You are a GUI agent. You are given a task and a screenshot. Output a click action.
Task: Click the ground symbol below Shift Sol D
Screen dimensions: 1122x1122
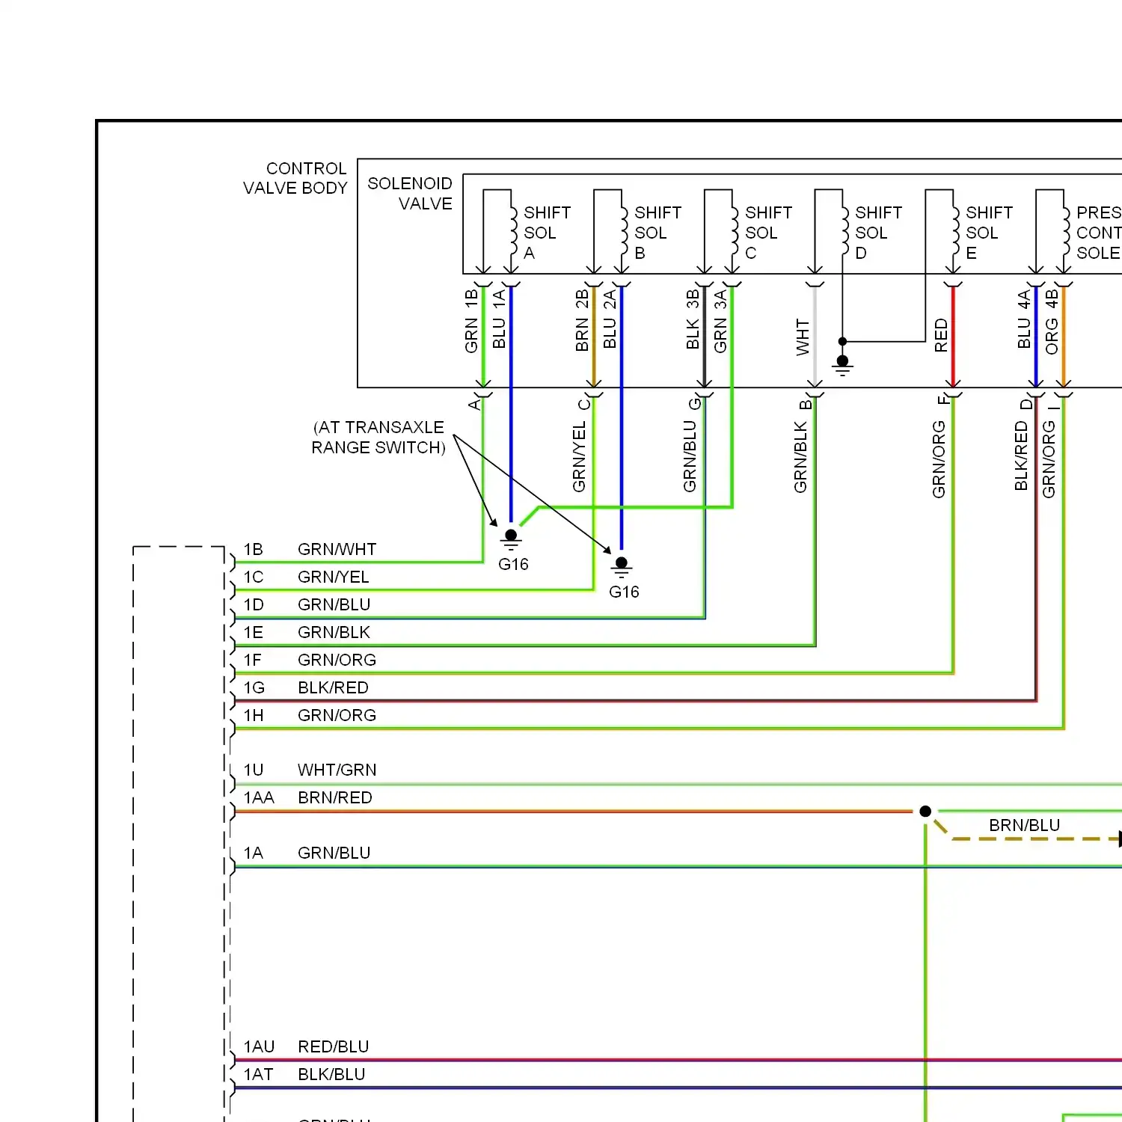point(843,366)
